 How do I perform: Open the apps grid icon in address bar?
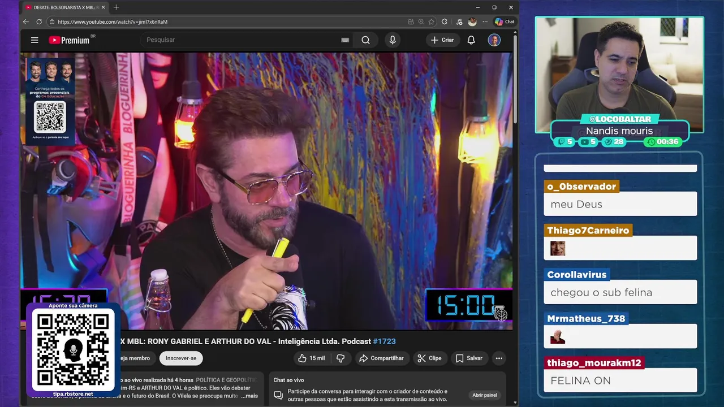click(411, 21)
